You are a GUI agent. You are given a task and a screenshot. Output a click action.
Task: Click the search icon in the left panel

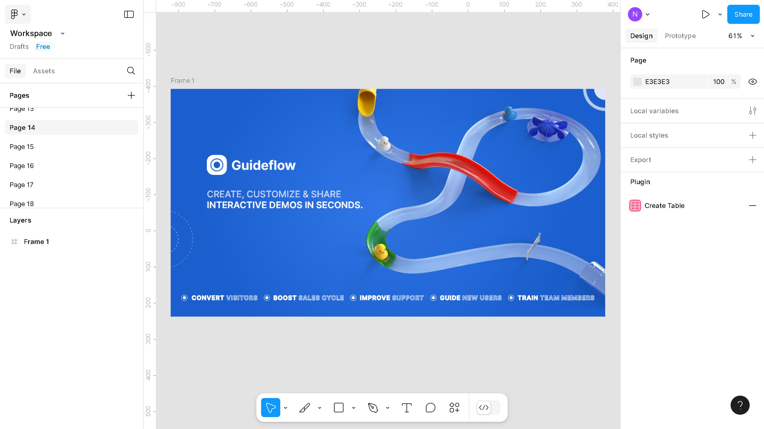point(131,71)
